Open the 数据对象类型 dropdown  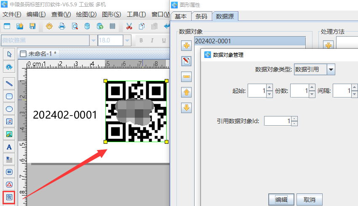pyautogui.click(x=331, y=69)
